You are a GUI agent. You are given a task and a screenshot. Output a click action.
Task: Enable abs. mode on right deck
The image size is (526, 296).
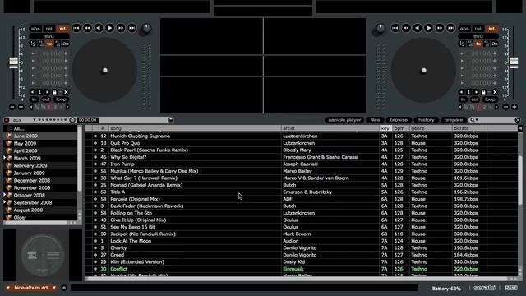[x=464, y=29]
